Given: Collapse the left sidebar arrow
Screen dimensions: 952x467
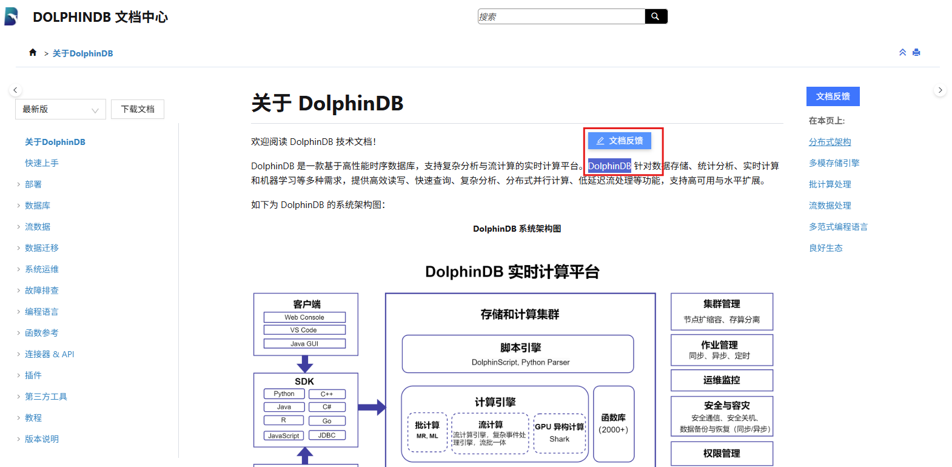Looking at the screenshot, I should (15, 90).
